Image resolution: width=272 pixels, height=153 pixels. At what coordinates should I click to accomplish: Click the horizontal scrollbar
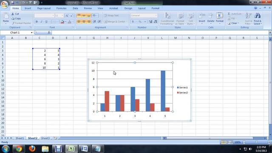pyautogui.click(x=210, y=138)
